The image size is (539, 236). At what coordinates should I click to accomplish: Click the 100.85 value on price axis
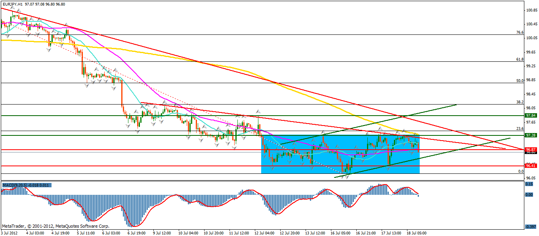click(x=530, y=10)
